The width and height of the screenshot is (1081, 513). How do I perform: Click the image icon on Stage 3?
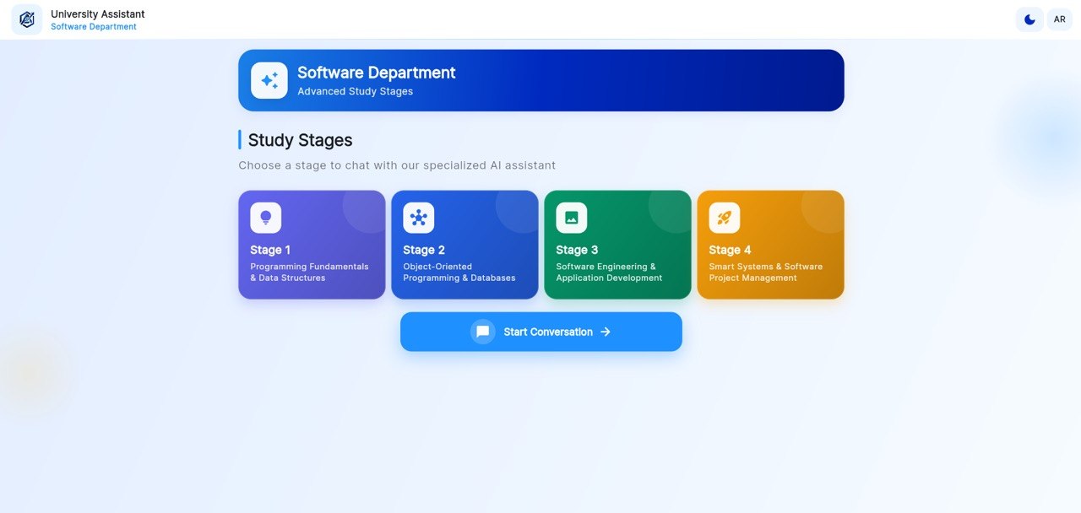click(x=572, y=218)
